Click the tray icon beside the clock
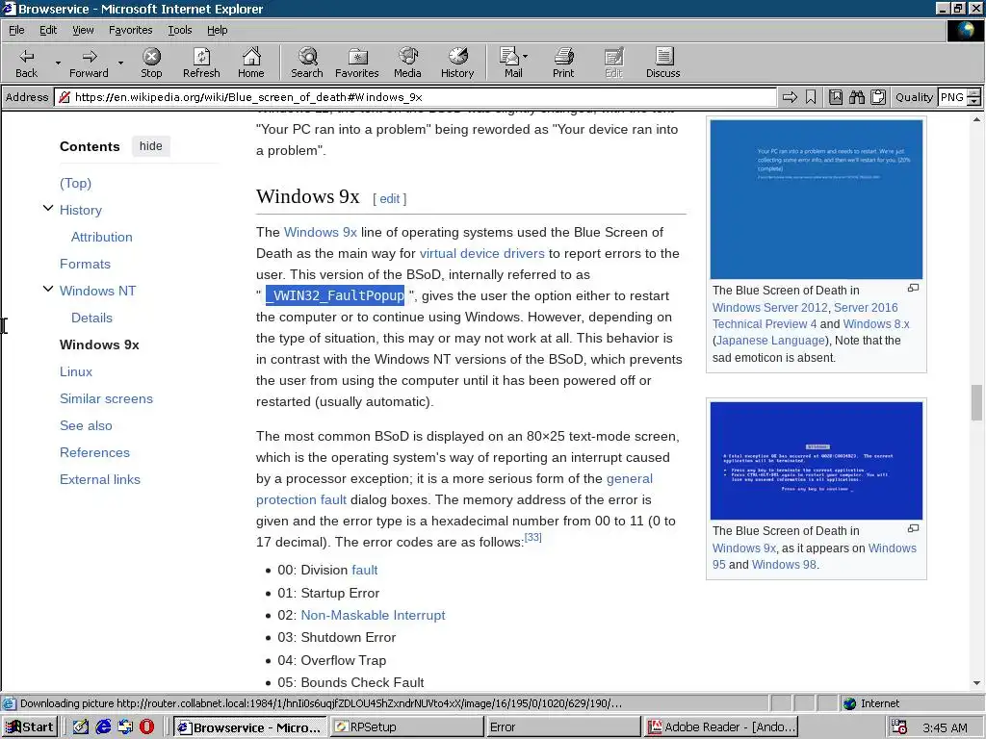The width and height of the screenshot is (986, 739). pos(899,727)
